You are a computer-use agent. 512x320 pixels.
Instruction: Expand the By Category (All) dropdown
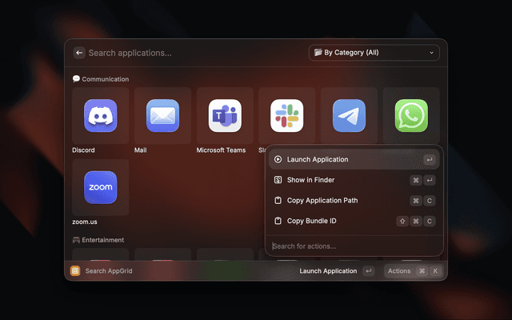tap(374, 53)
